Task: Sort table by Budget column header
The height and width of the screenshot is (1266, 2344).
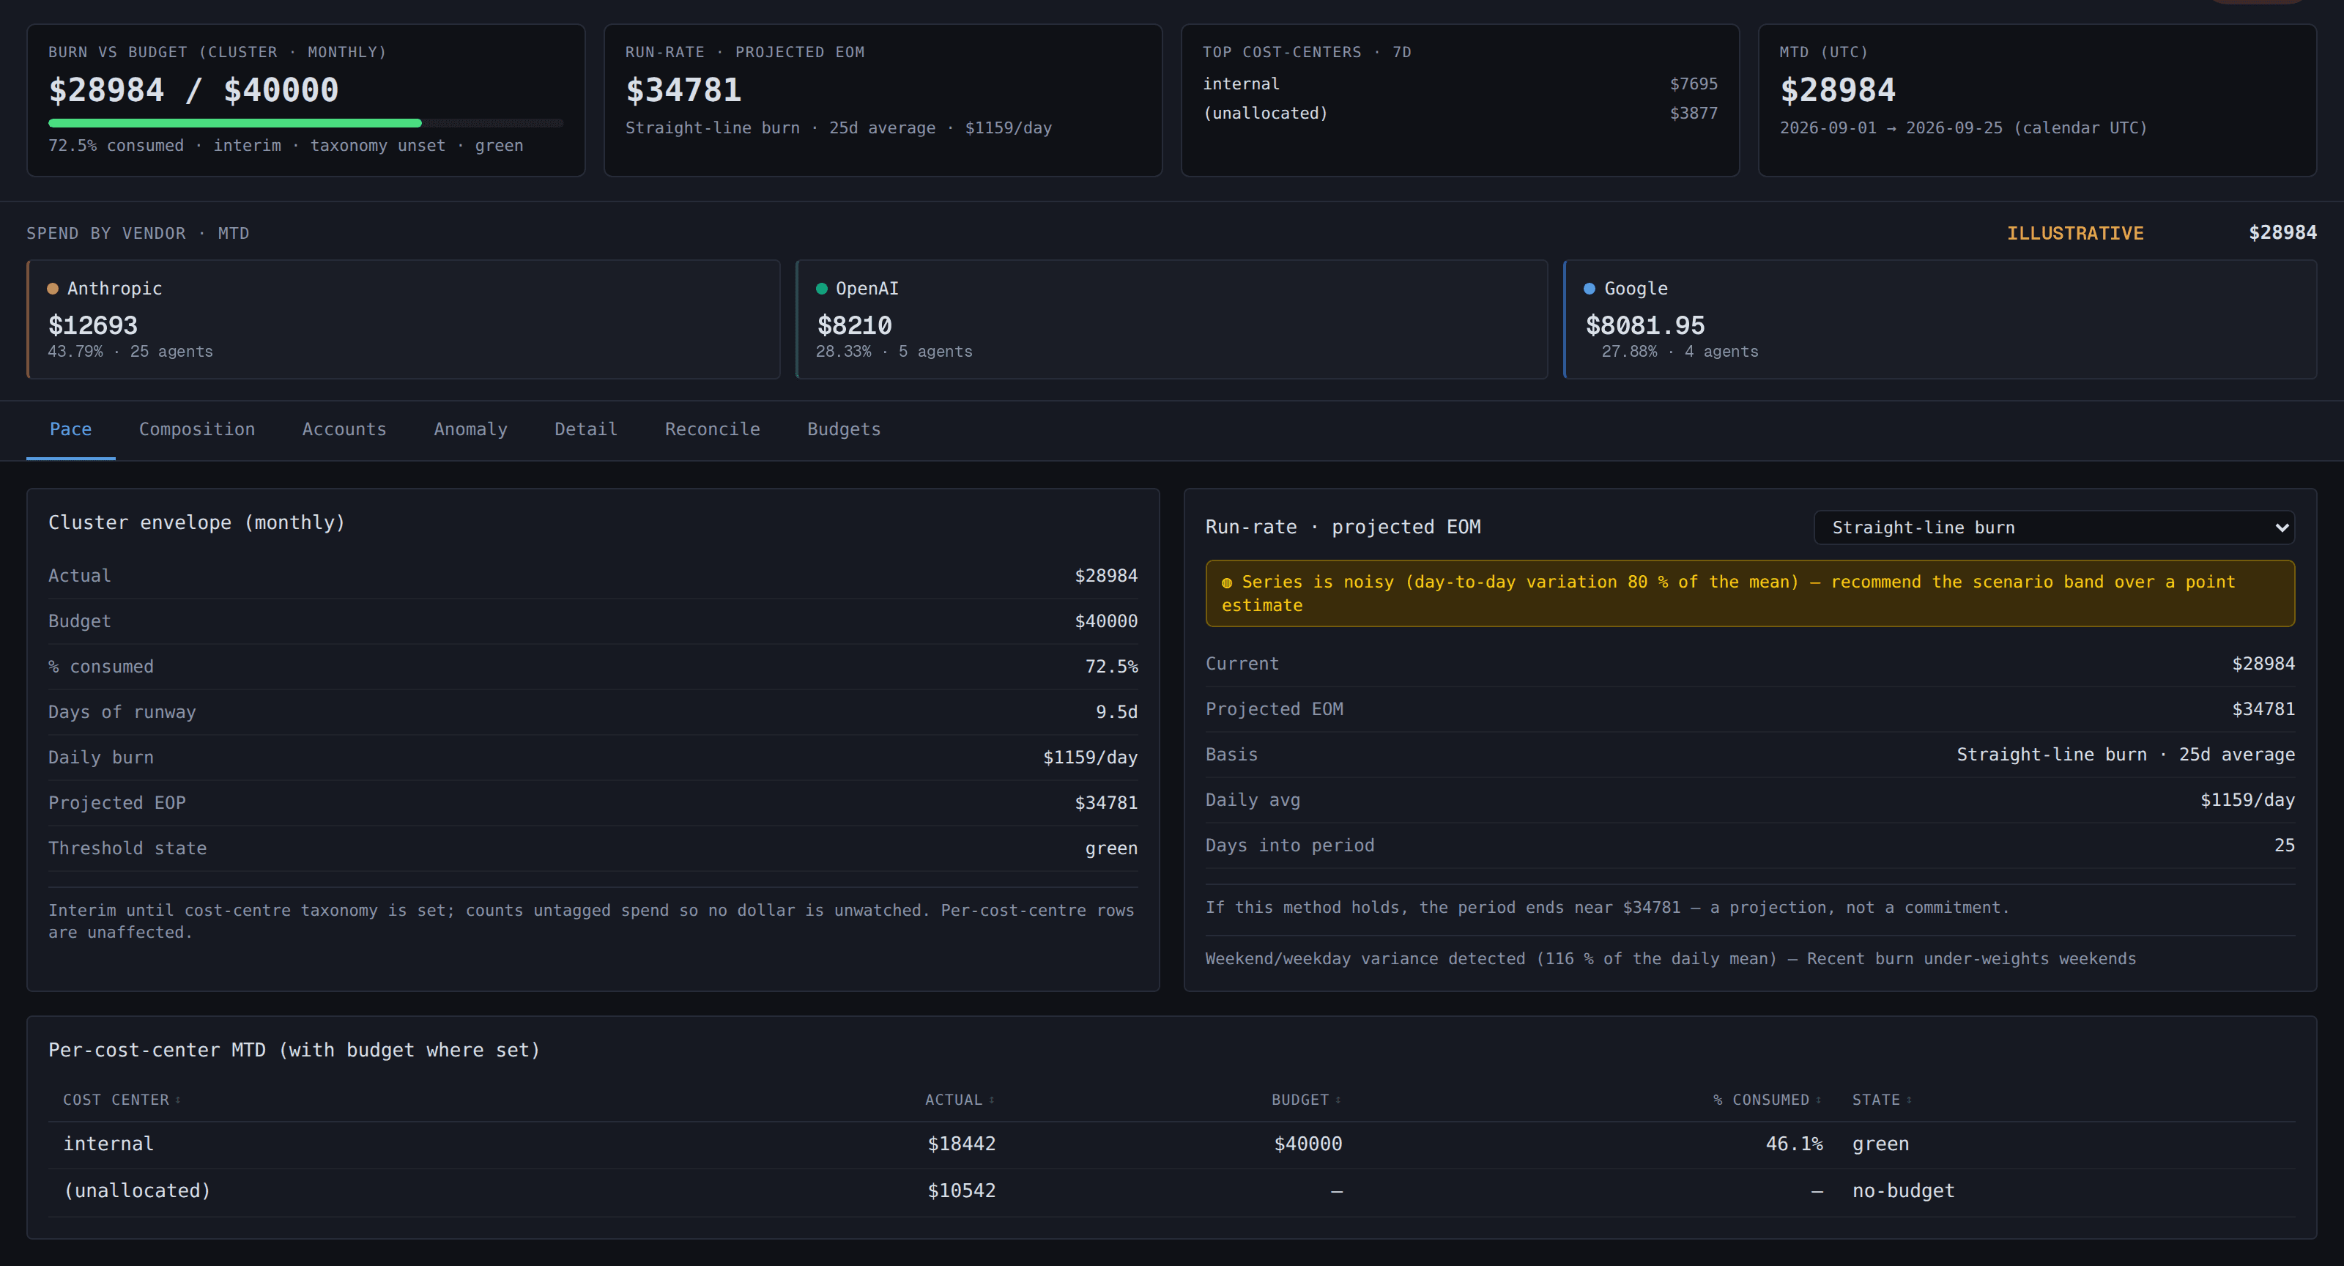Action: (1306, 1100)
